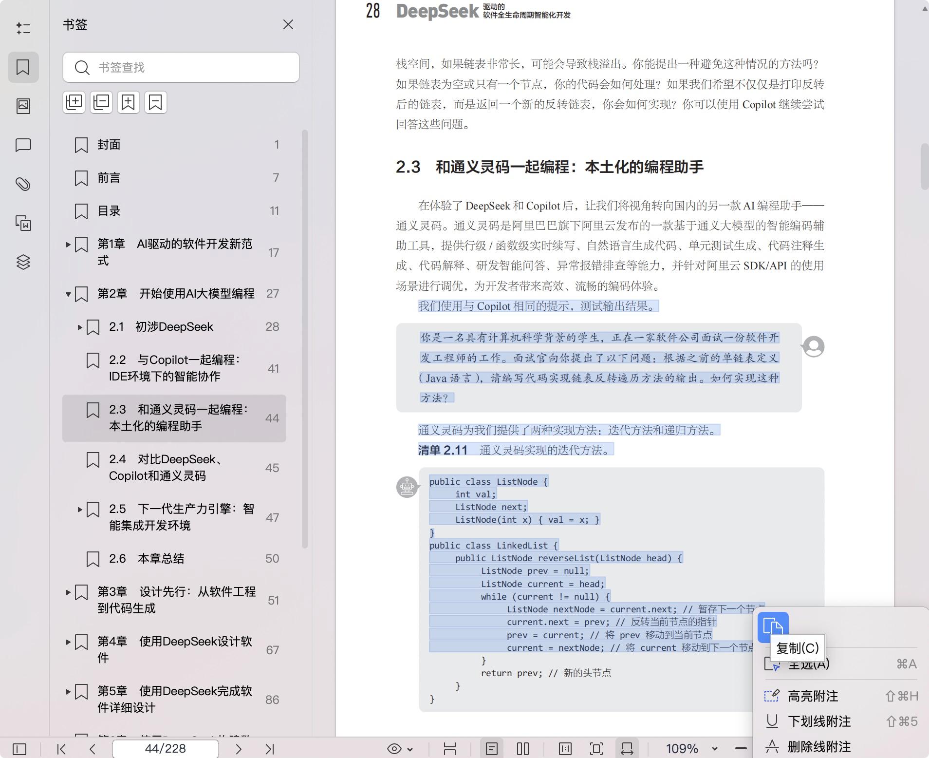Screen dimensions: 929x758
Task: Open bookmark 2.4 对比DeepSeek、Copilot和通义灵码
Action: tap(174, 468)
